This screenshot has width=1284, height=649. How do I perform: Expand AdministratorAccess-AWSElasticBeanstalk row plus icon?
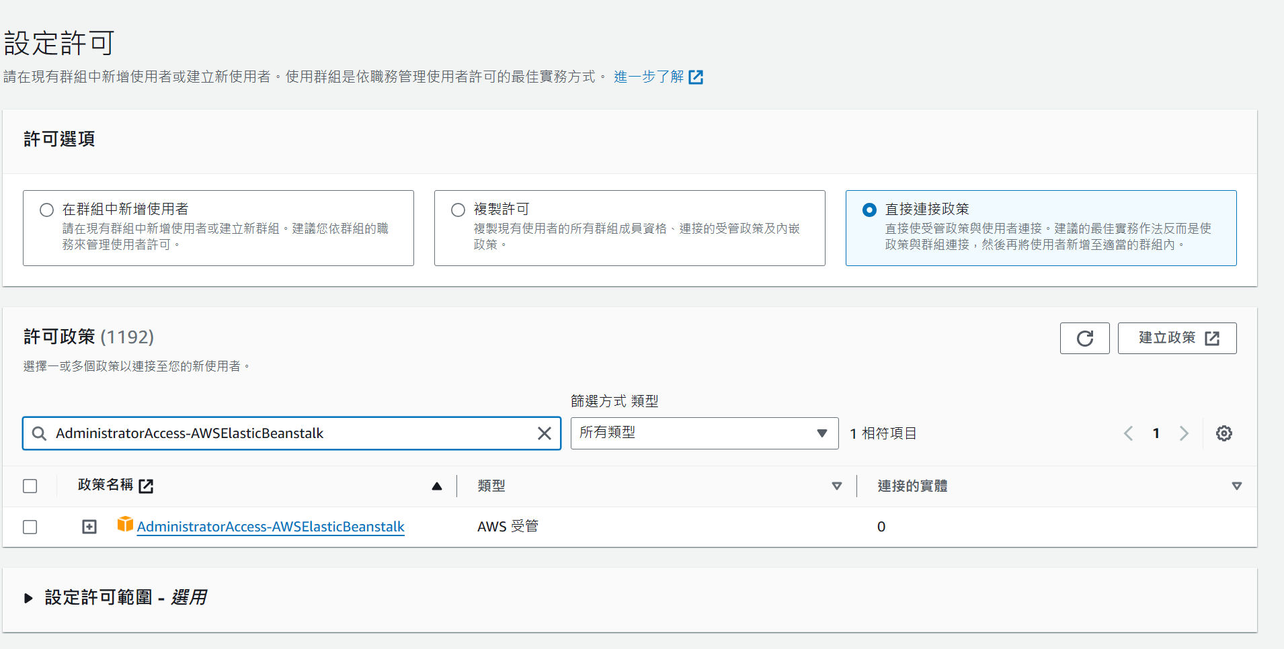(x=89, y=527)
